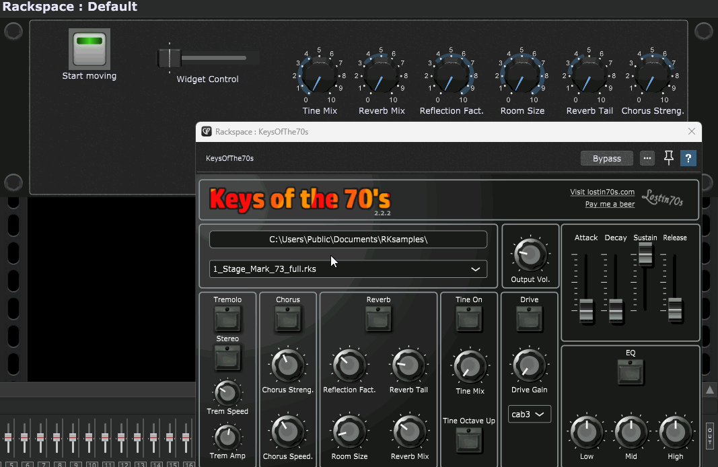Toggle the Tremolo switch

pos(227,318)
